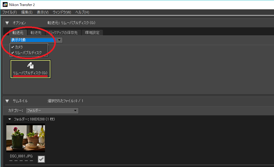Click the DSC_0001.JPG file name

tap(21, 156)
